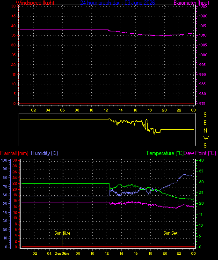Click the 24 hour graph day title
This screenshot has width=218, height=260.
tap(117, 3)
